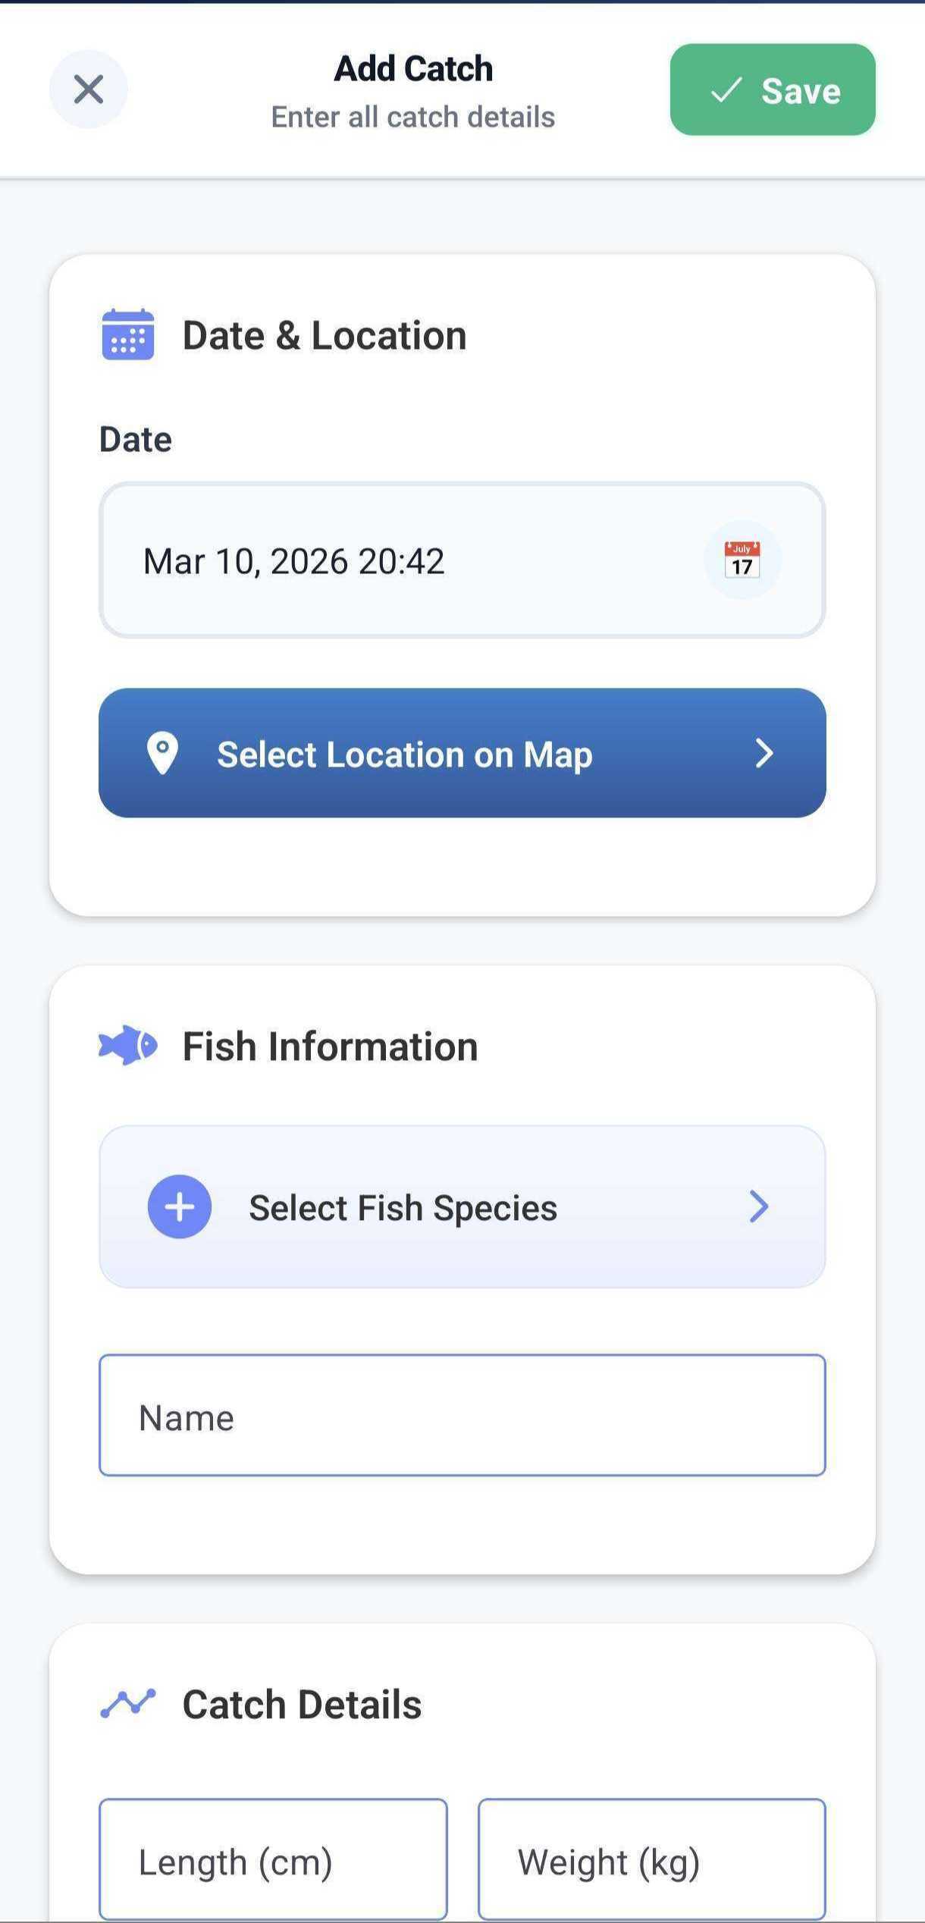925x1923 pixels.
Task: Click the map pin icon on location button
Action: [x=164, y=753]
